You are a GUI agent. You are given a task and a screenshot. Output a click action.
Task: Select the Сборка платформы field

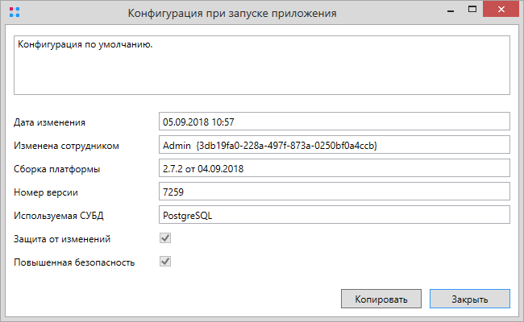[x=335, y=168]
